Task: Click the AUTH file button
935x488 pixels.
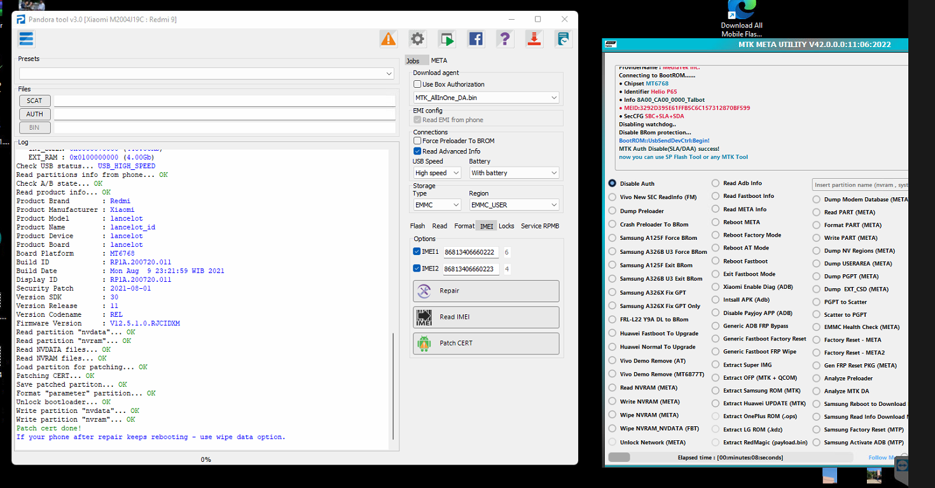Action: coord(35,114)
